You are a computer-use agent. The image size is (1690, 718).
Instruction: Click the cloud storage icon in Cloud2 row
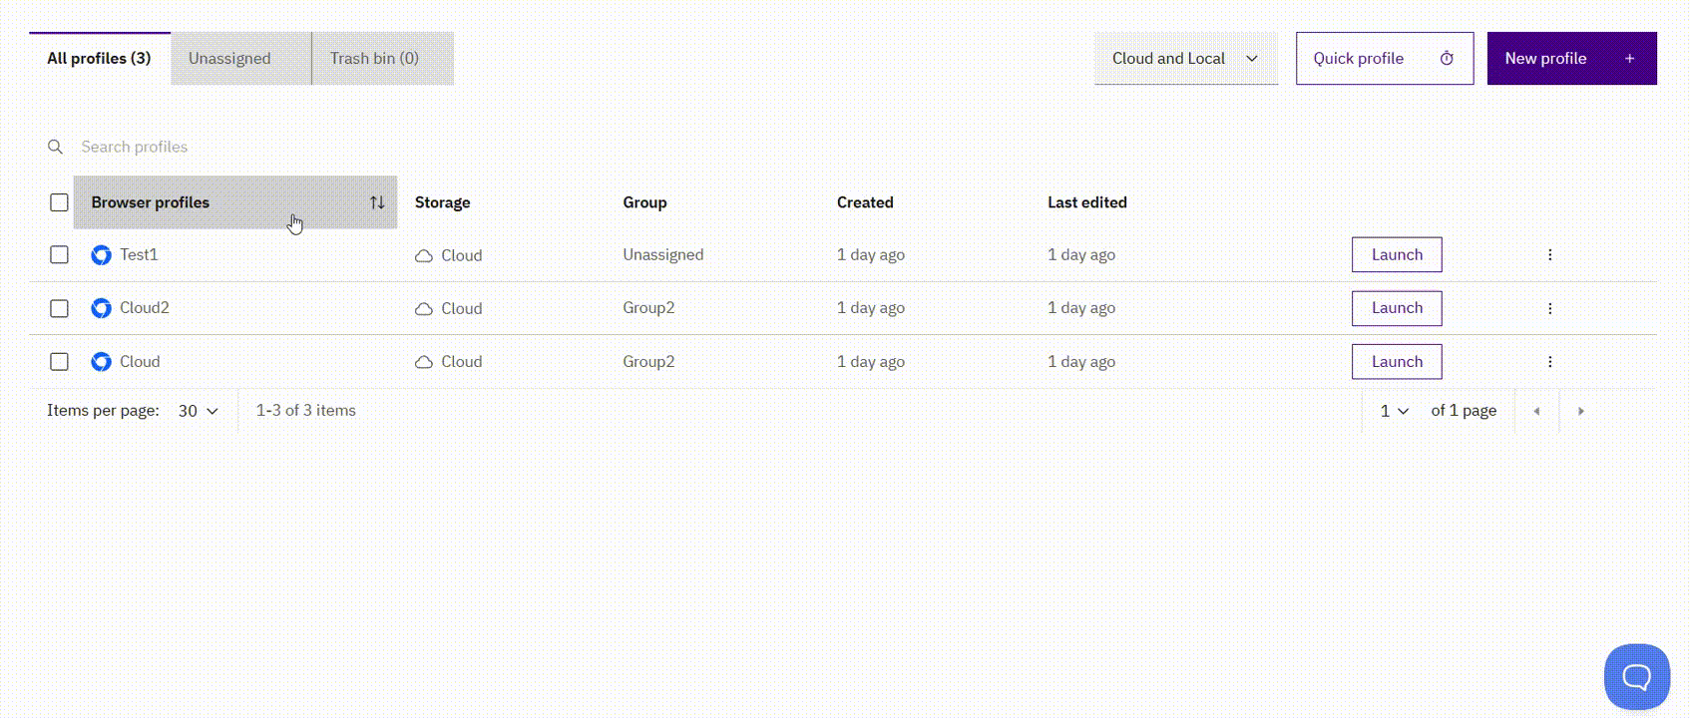click(x=424, y=309)
